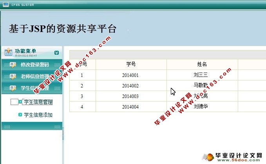The image size is (266, 164).
Task: Click the arrow bullet next to 学生信息管理 link
Action: pyautogui.click(x=20, y=102)
